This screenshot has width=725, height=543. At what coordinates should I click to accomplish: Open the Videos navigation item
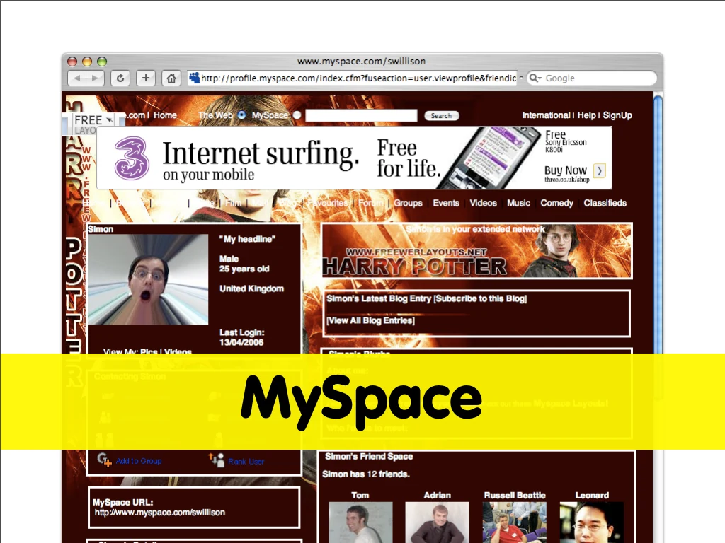click(x=483, y=203)
